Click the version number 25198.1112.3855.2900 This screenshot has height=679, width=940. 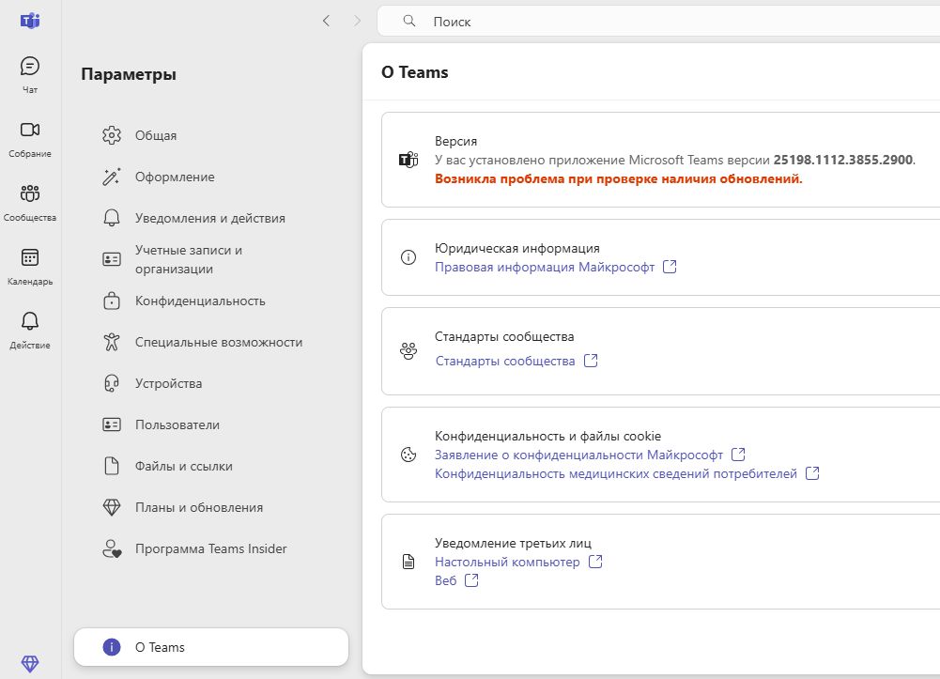click(843, 160)
